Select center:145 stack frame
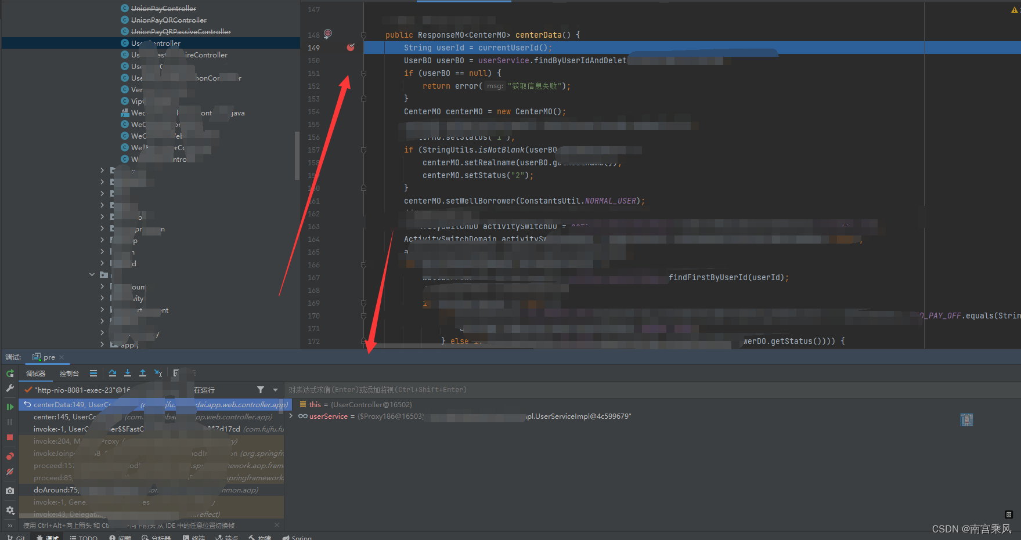 (151, 417)
